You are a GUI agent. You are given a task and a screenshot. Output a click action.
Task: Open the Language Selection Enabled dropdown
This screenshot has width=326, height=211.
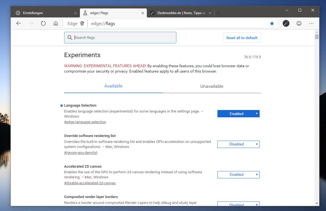[x=239, y=114]
